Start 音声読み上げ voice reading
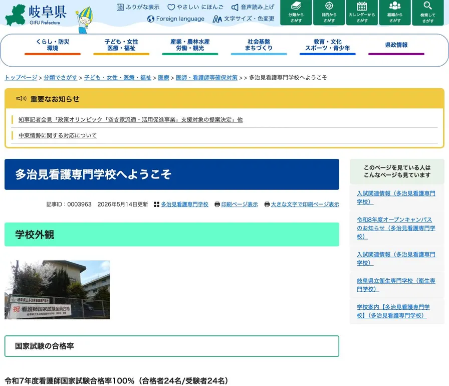 253,7
